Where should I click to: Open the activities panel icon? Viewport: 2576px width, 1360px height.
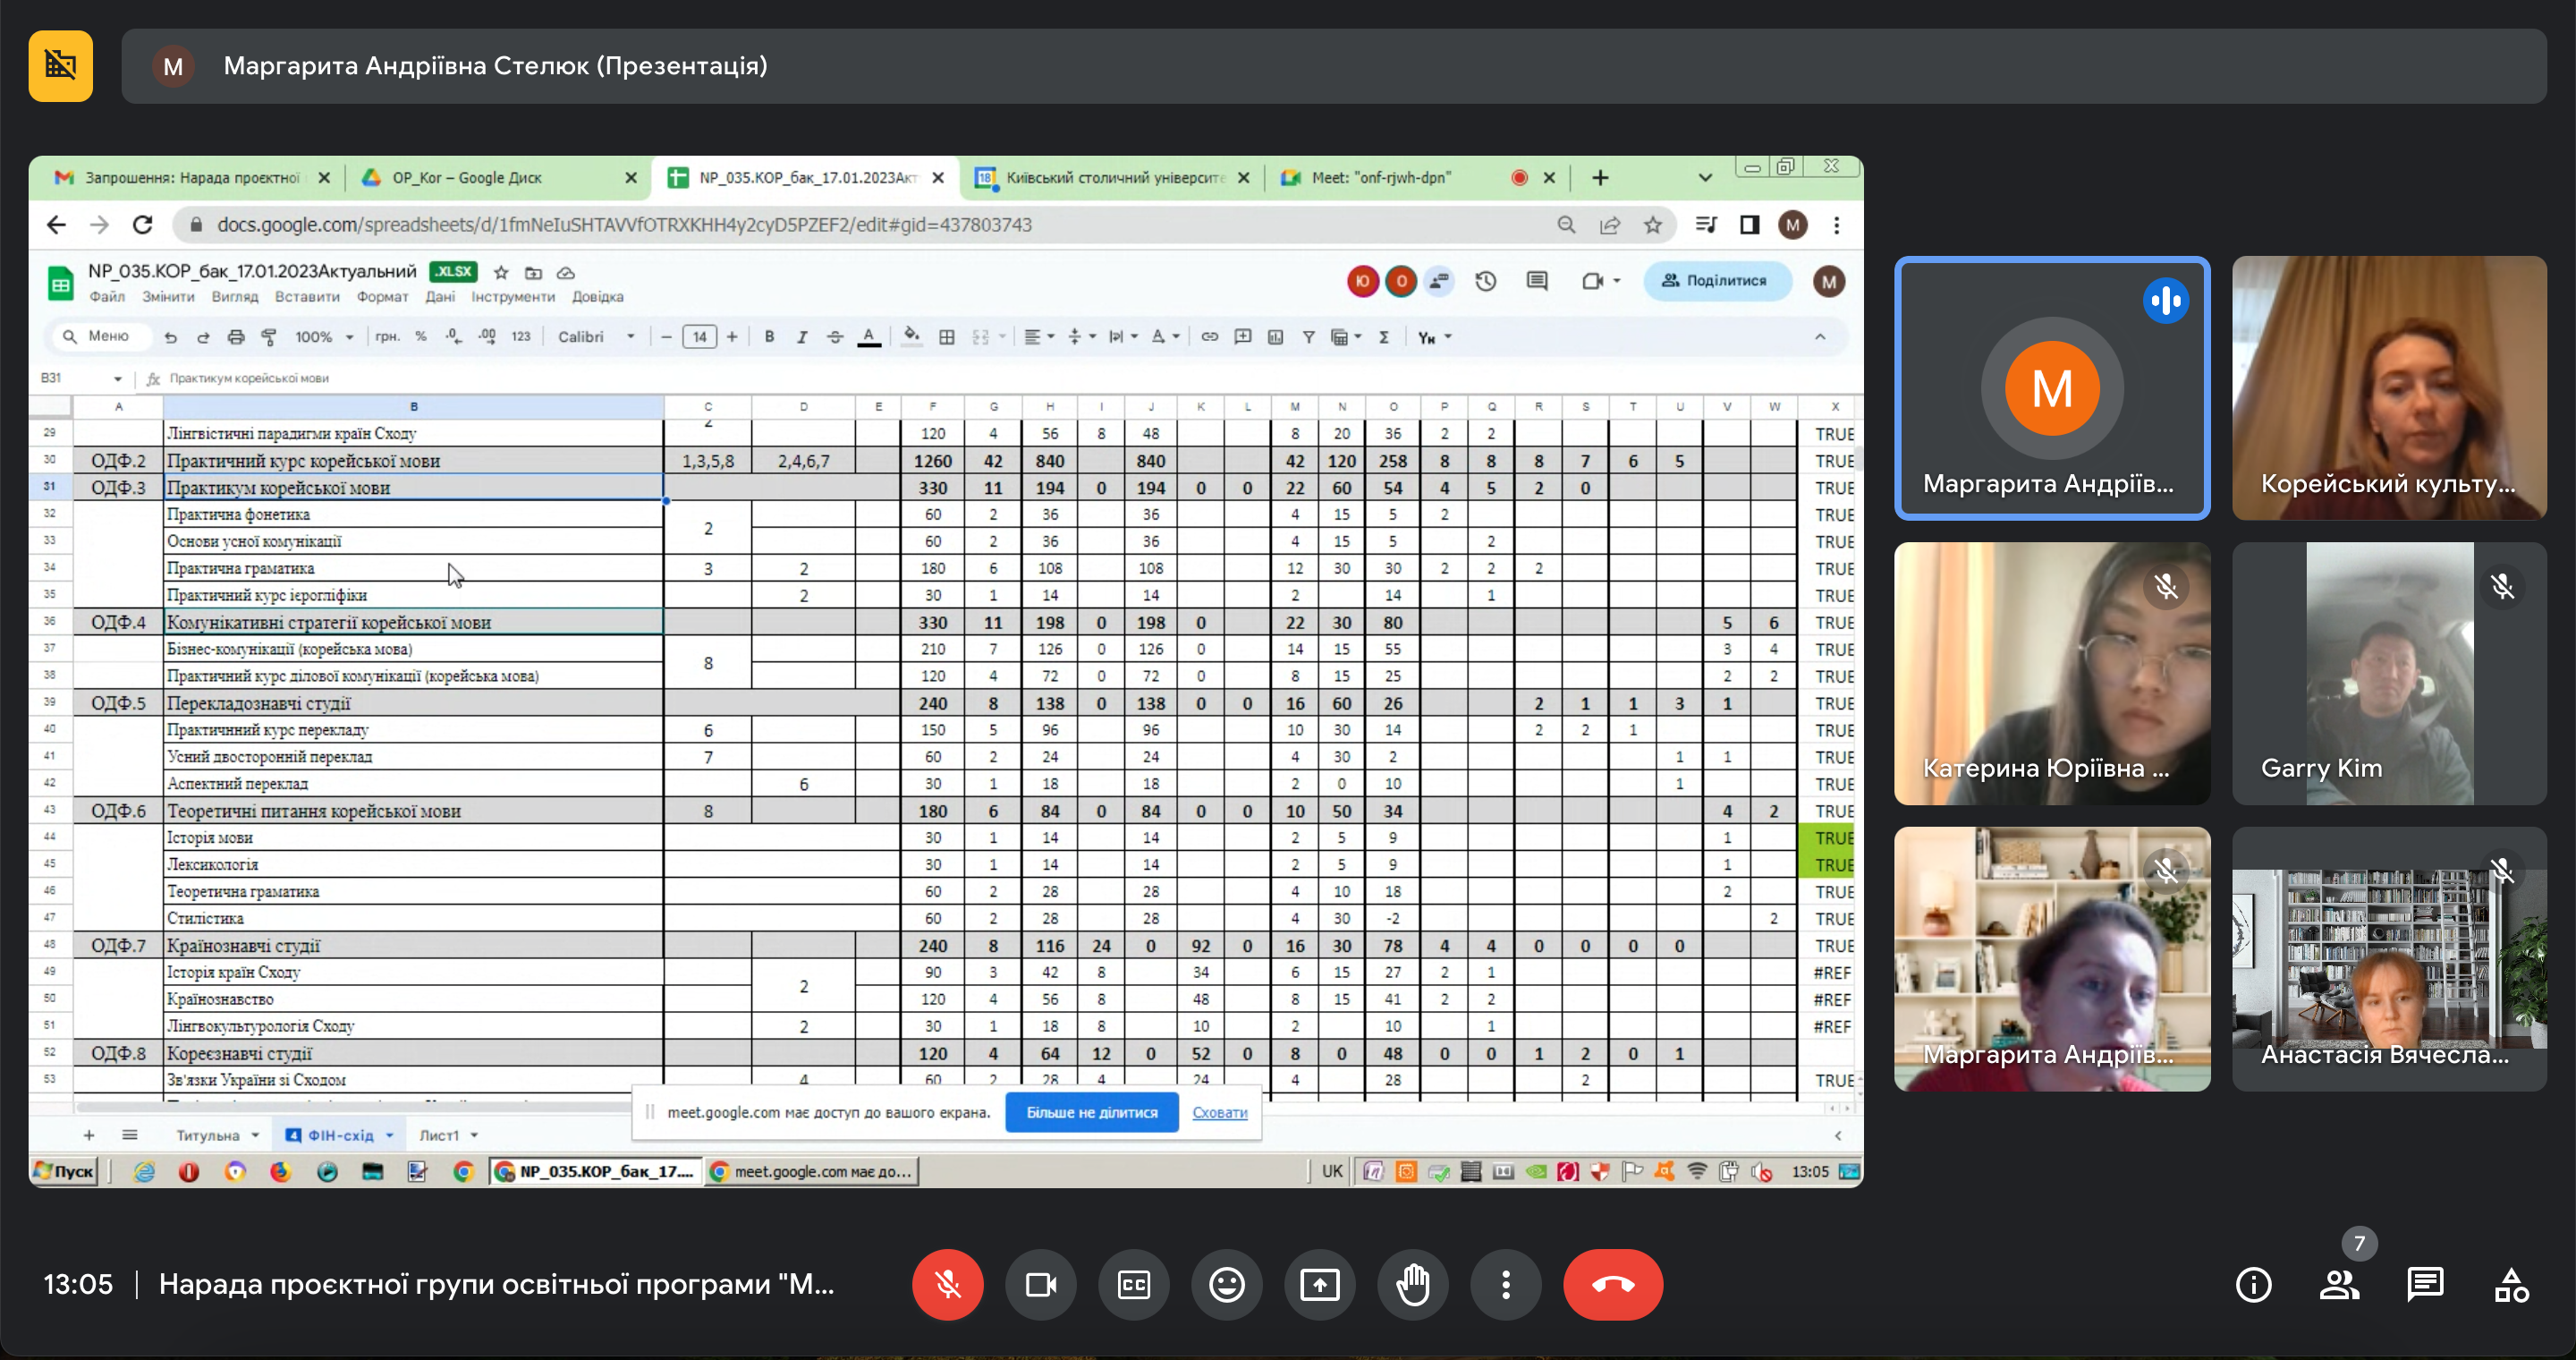2511,1284
